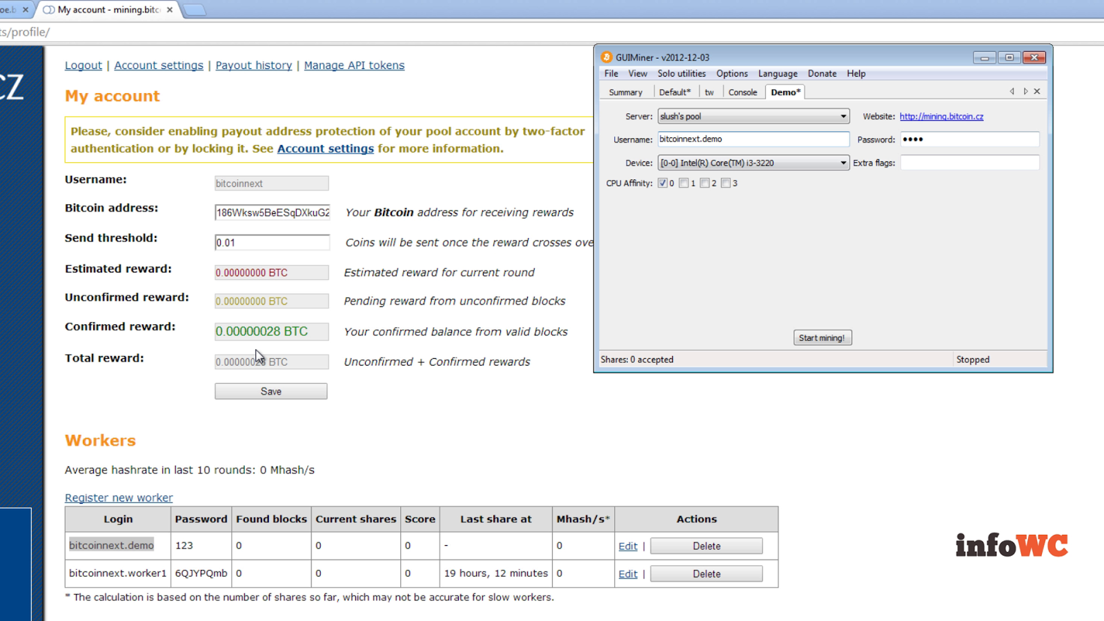Click the Confirmed reward value 0.00000028 BTC
Viewport: 1104px width, 621px height.
coord(272,331)
